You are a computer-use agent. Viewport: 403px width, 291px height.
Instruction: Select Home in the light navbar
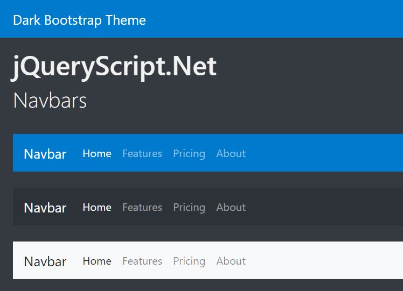(97, 261)
